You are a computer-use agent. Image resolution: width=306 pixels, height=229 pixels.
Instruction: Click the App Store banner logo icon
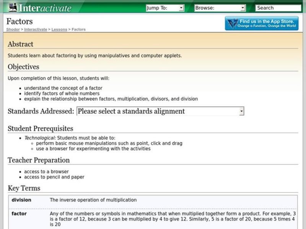pyautogui.click(x=233, y=24)
